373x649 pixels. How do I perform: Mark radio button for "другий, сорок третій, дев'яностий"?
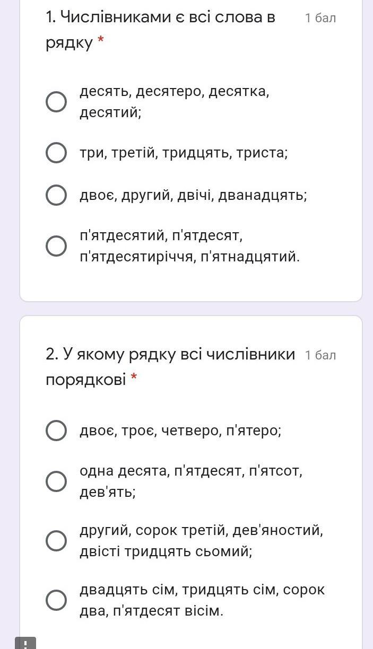(x=56, y=541)
